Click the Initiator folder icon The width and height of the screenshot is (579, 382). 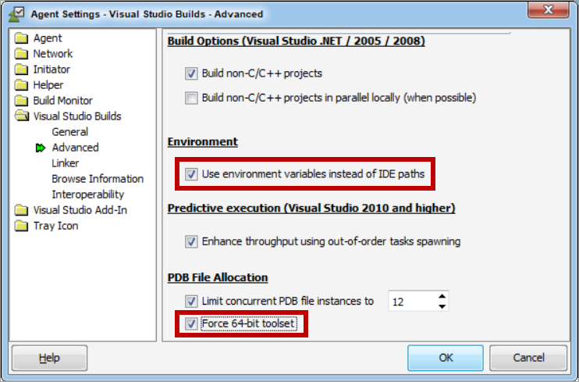pos(21,70)
